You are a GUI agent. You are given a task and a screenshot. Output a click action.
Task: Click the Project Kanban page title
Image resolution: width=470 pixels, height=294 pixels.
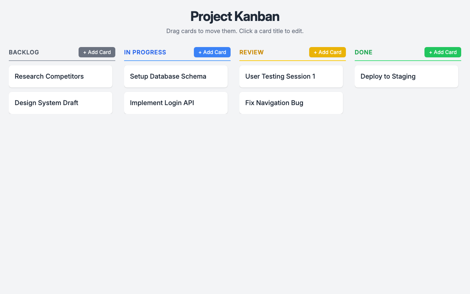pyautogui.click(x=235, y=17)
